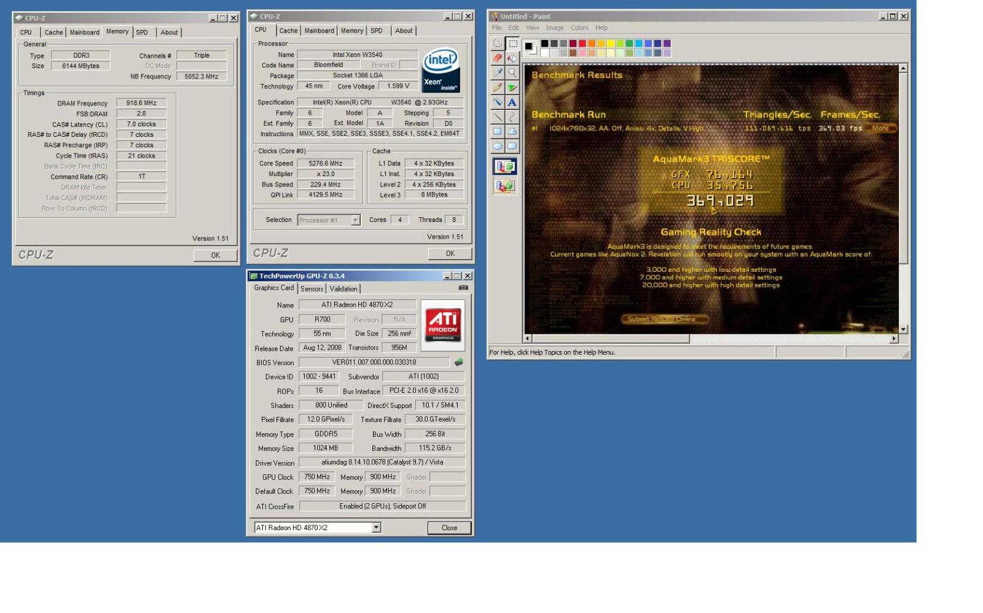The image size is (983, 613).
Task: Pick the black color swatch in palette
Action: coord(544,44)
